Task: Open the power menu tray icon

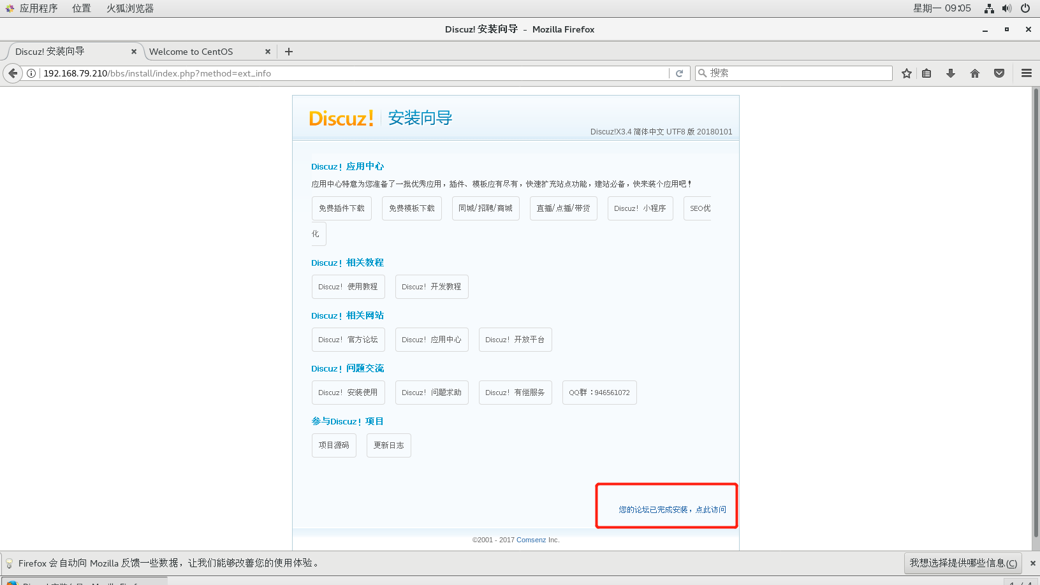Action: [x=1025, y=8]
